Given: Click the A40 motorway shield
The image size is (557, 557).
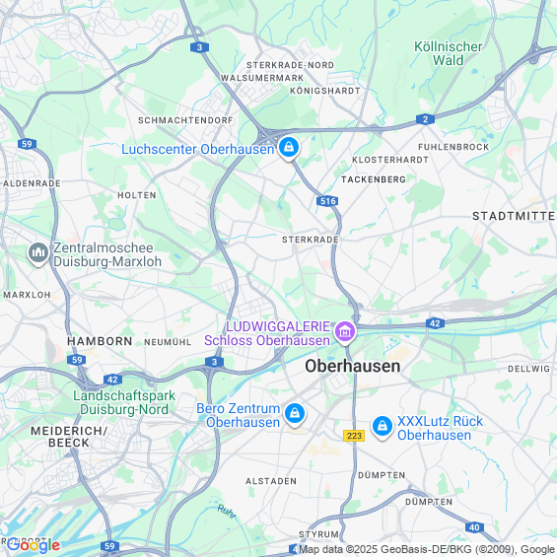Looking at the screenshot, I should [474, 527].
